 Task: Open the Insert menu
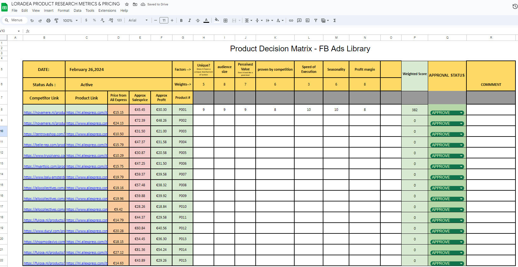tap(49, 10)
